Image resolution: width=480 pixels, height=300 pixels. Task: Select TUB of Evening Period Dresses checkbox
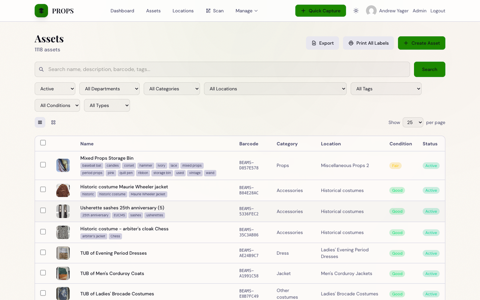(x=43, y=252)
